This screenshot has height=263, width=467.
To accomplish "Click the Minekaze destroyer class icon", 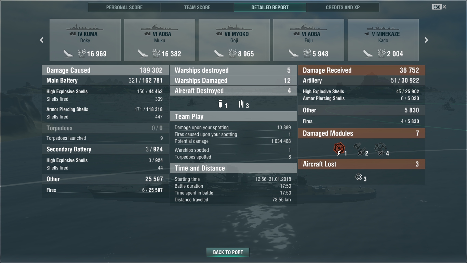I will (x=367, y=34).
